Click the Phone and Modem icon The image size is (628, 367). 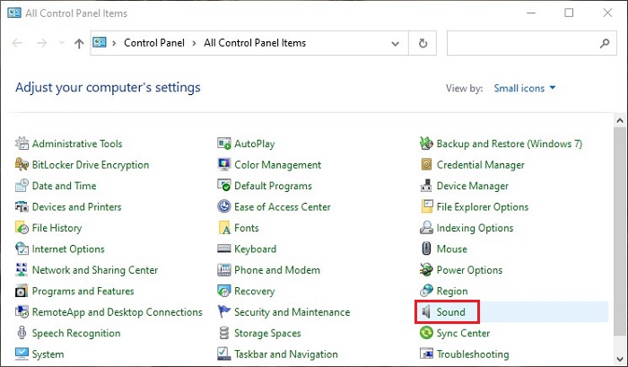click(x=224, y=269)
